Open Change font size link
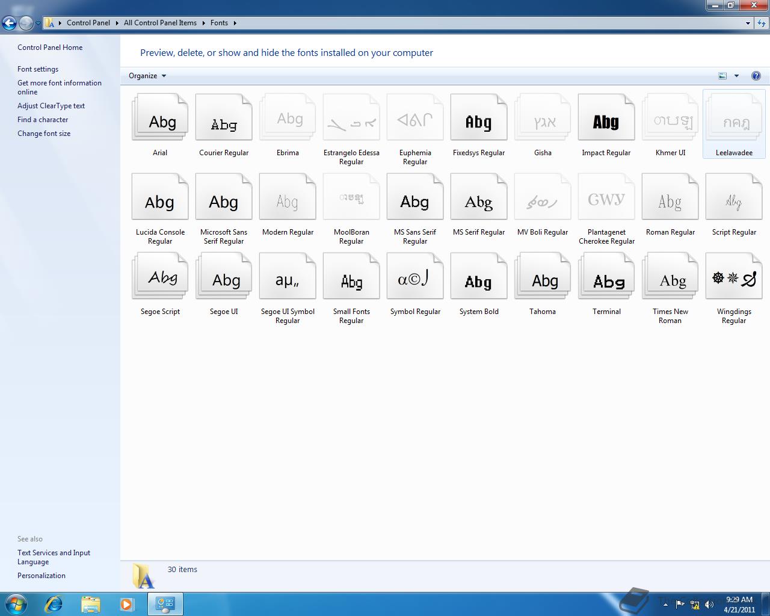This screenshot has width=770, height=616. (44, 134)
